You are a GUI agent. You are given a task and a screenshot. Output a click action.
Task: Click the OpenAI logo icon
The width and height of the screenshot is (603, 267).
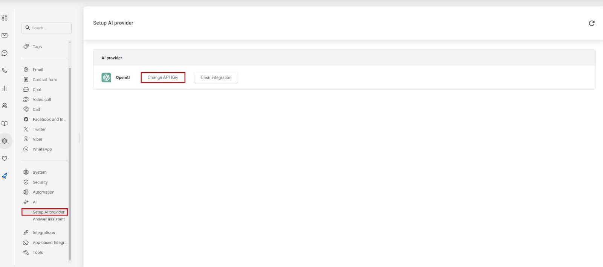(x=106, y=77)
